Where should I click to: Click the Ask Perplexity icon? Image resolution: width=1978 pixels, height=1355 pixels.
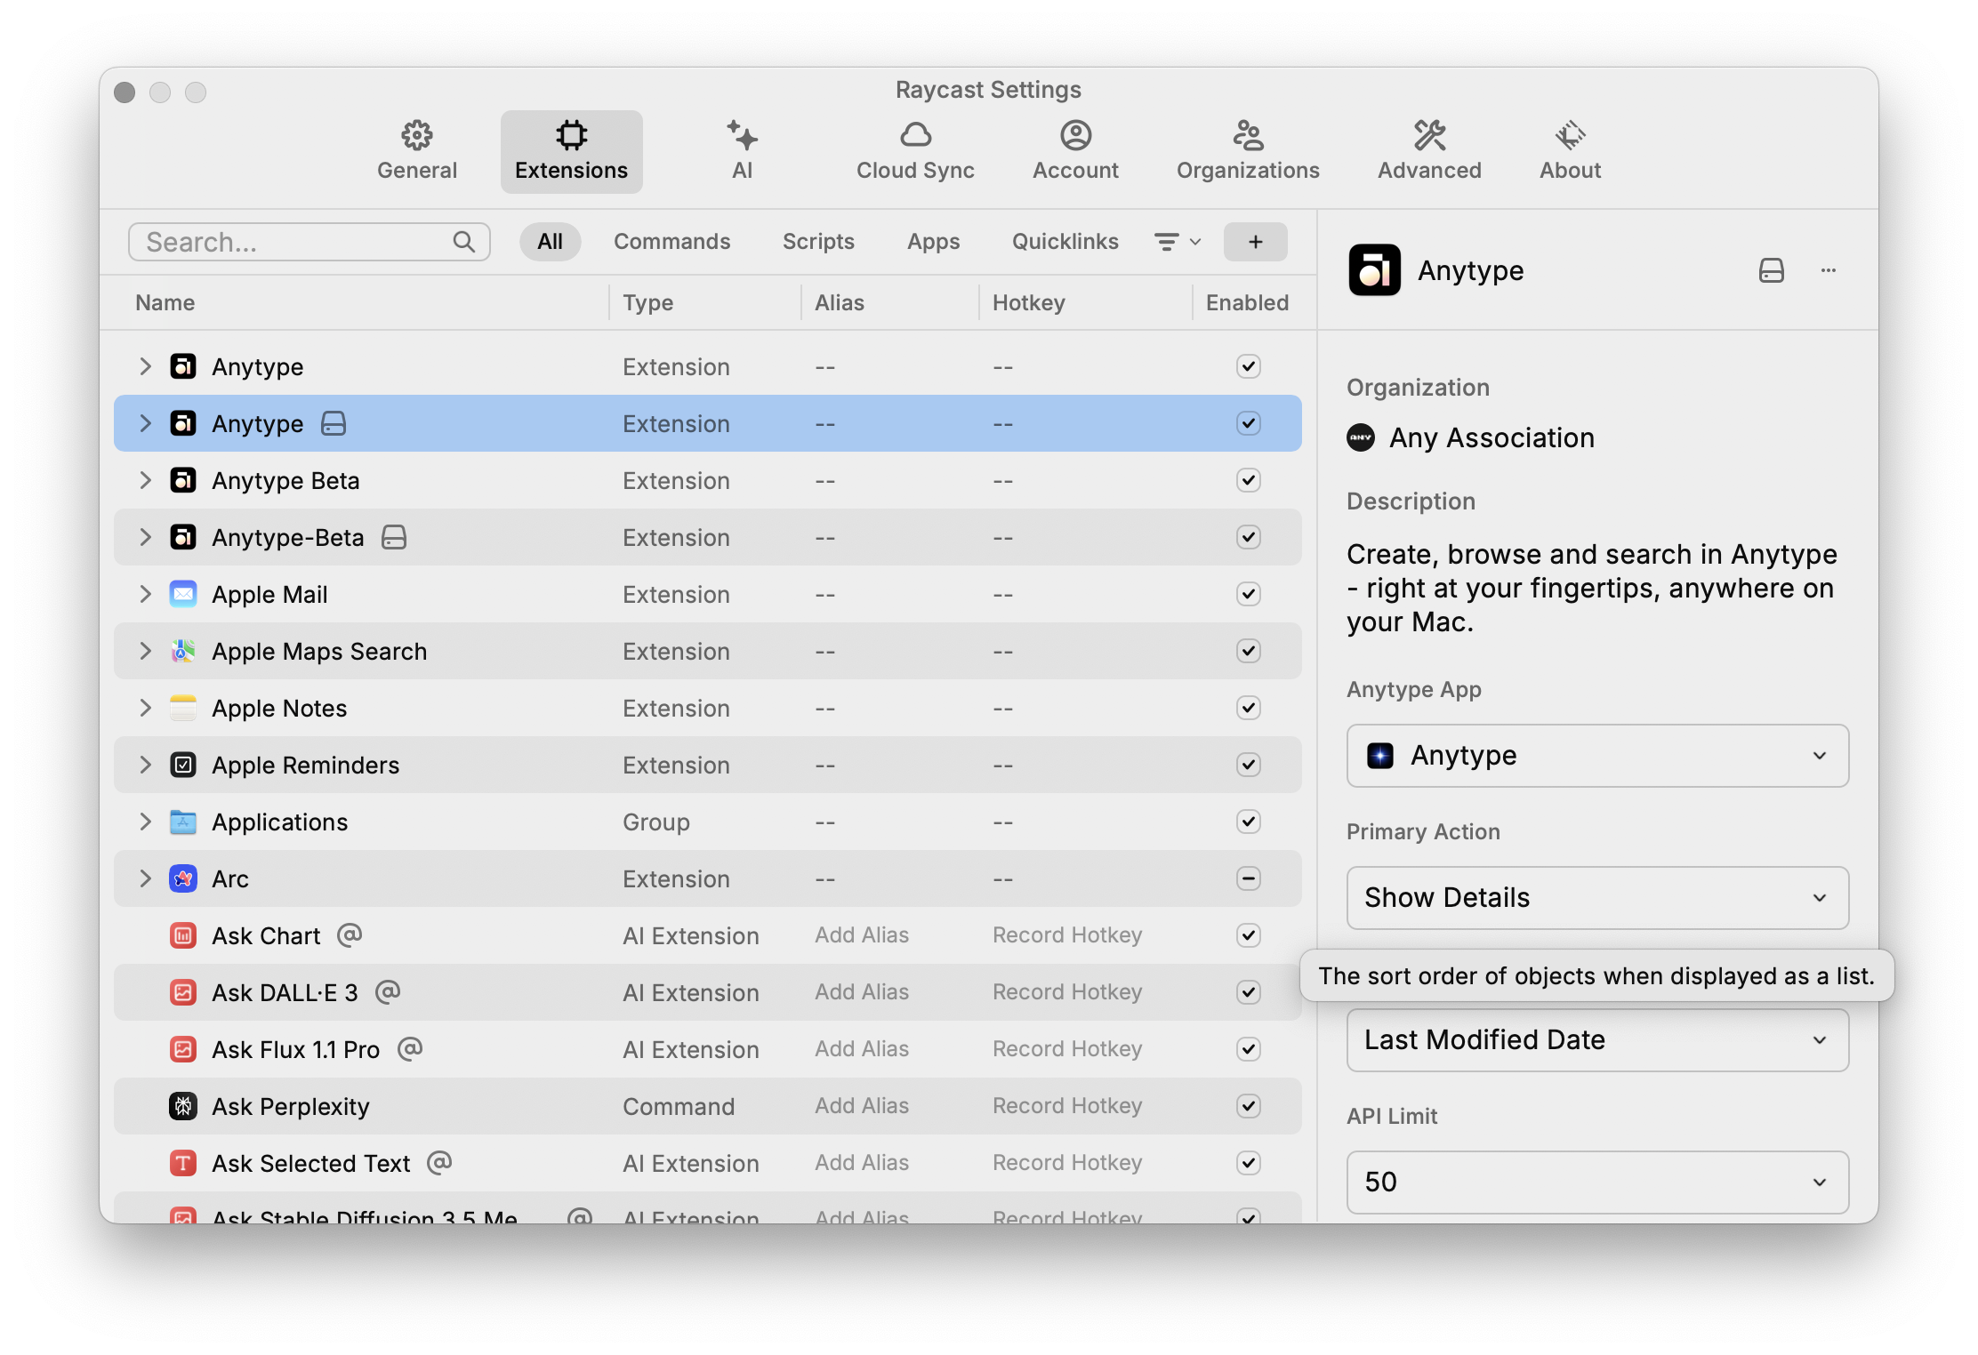click(182, 1106)
